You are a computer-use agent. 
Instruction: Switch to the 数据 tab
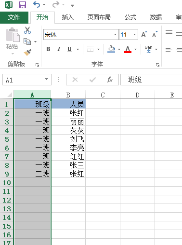(156, 17)
